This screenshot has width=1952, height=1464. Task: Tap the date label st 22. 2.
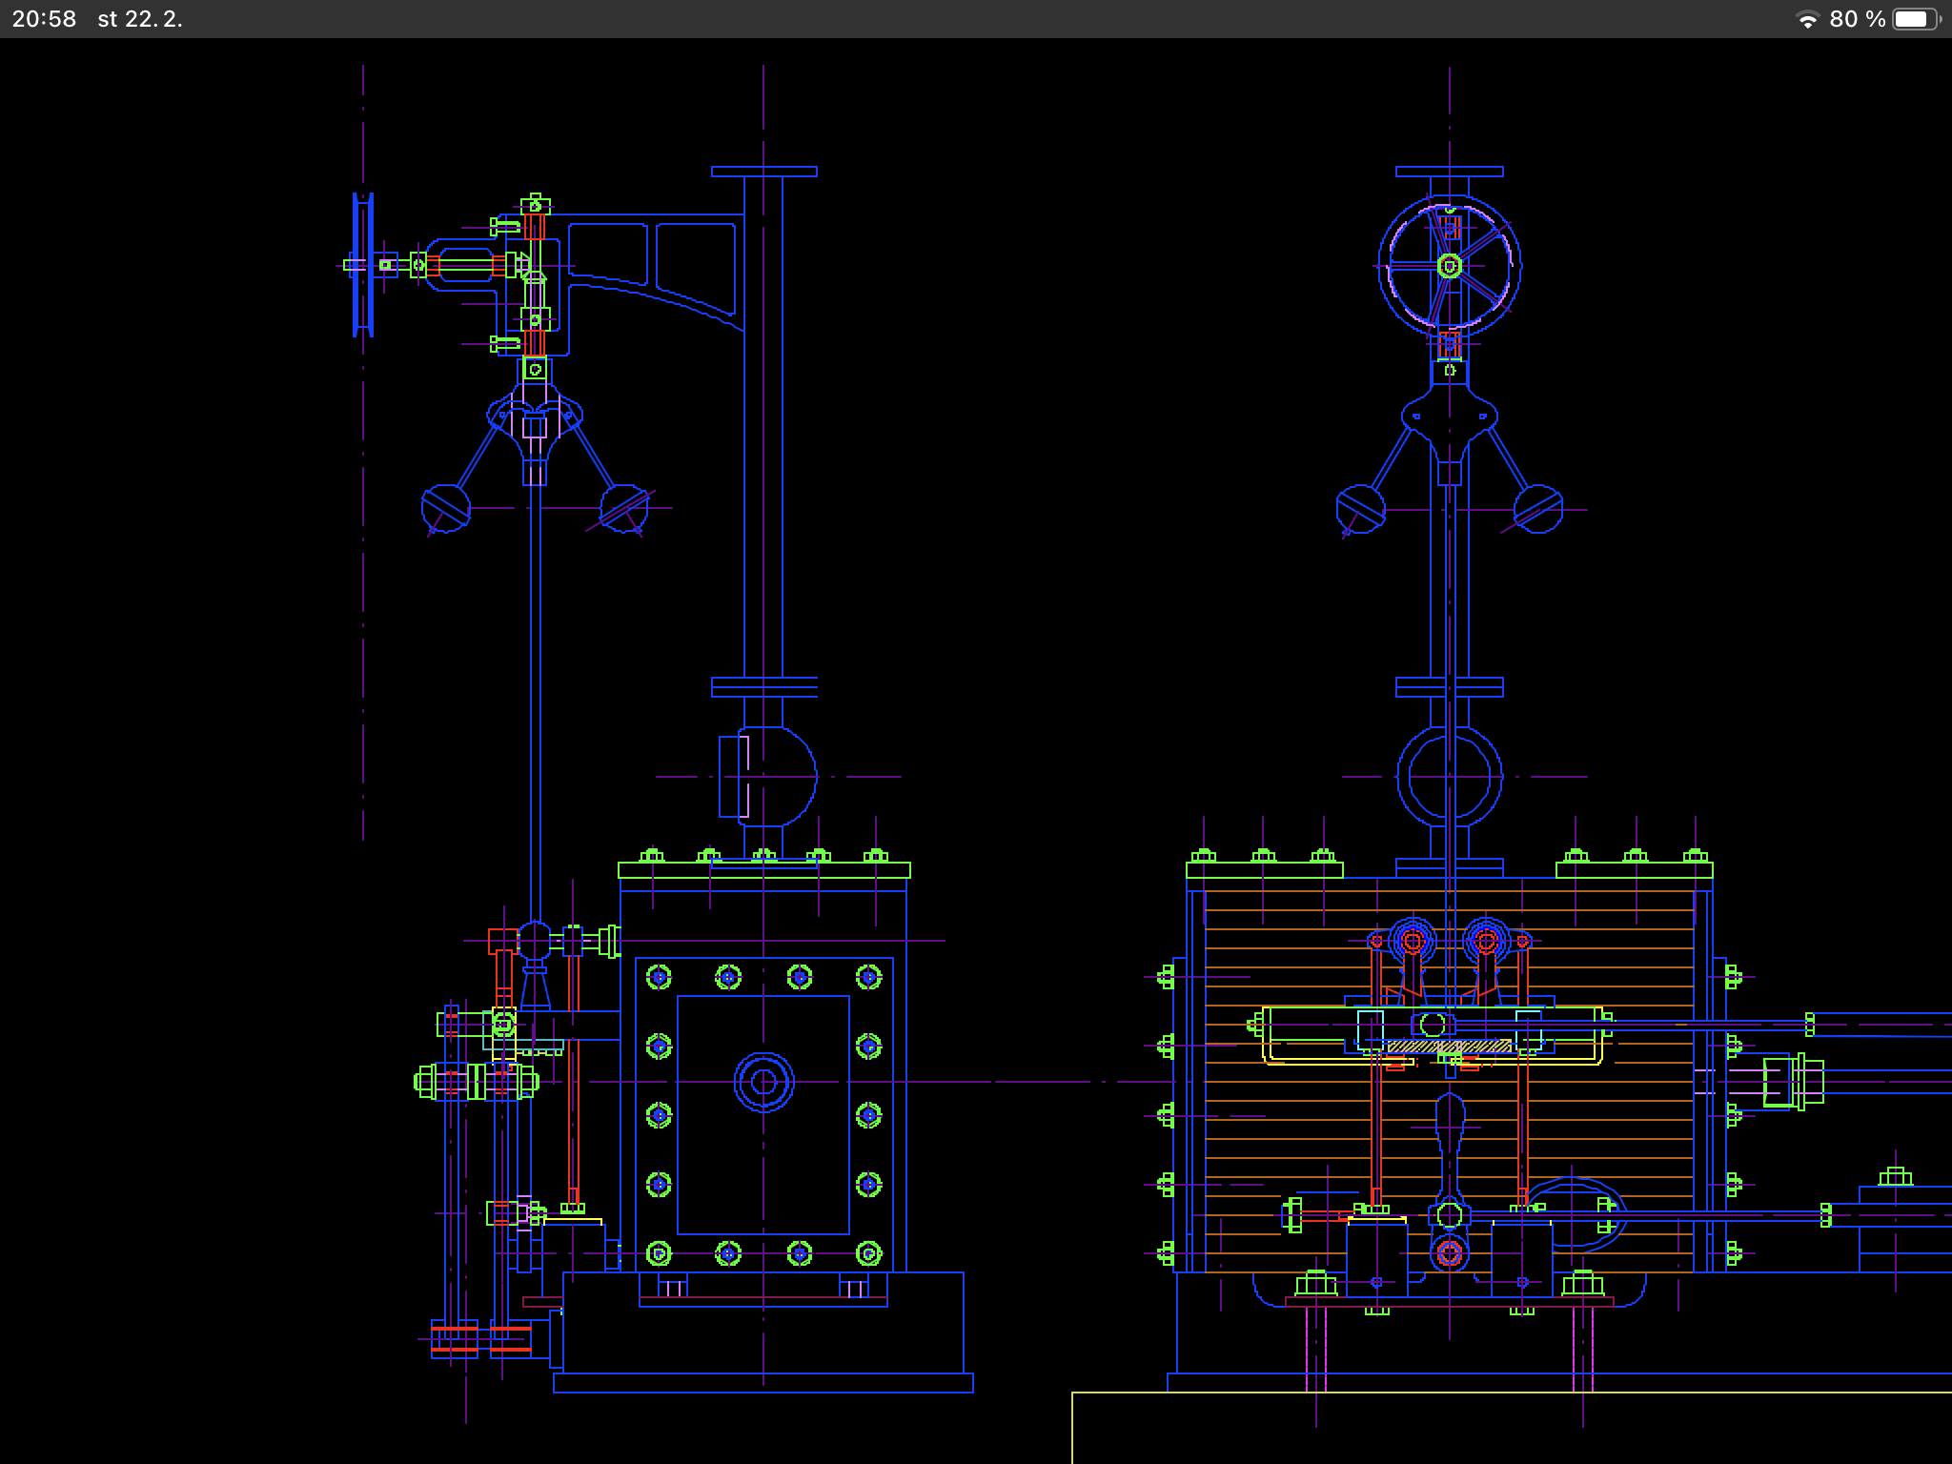pyautogui.click(x=139, y=19)
